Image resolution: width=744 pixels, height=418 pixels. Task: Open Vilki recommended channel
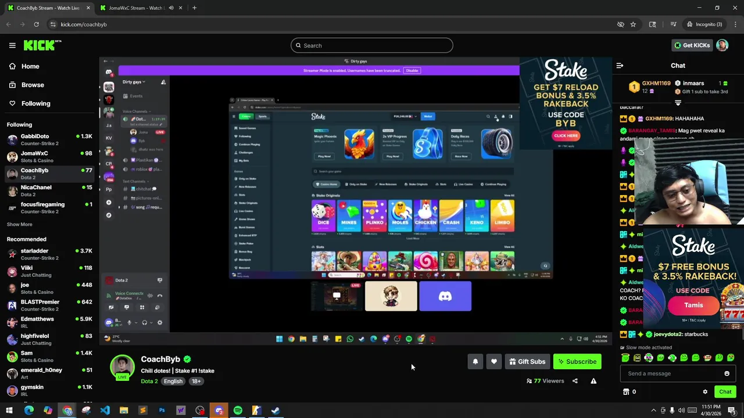click(49, 271)
